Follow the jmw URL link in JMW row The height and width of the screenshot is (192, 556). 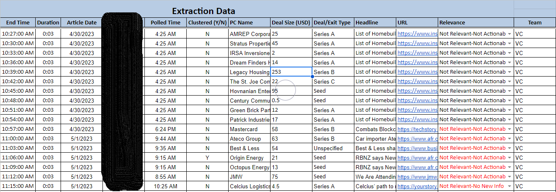[417, 177]
